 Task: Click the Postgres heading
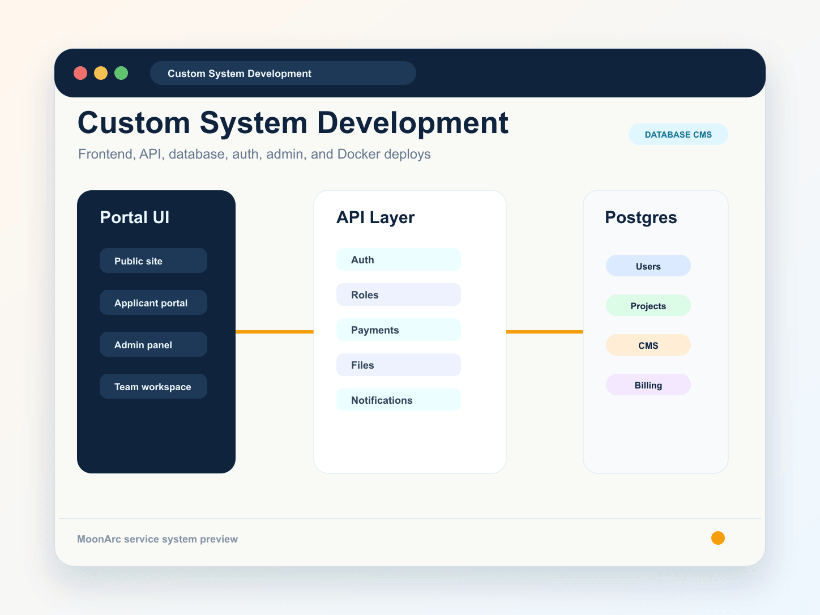[641, 217]
